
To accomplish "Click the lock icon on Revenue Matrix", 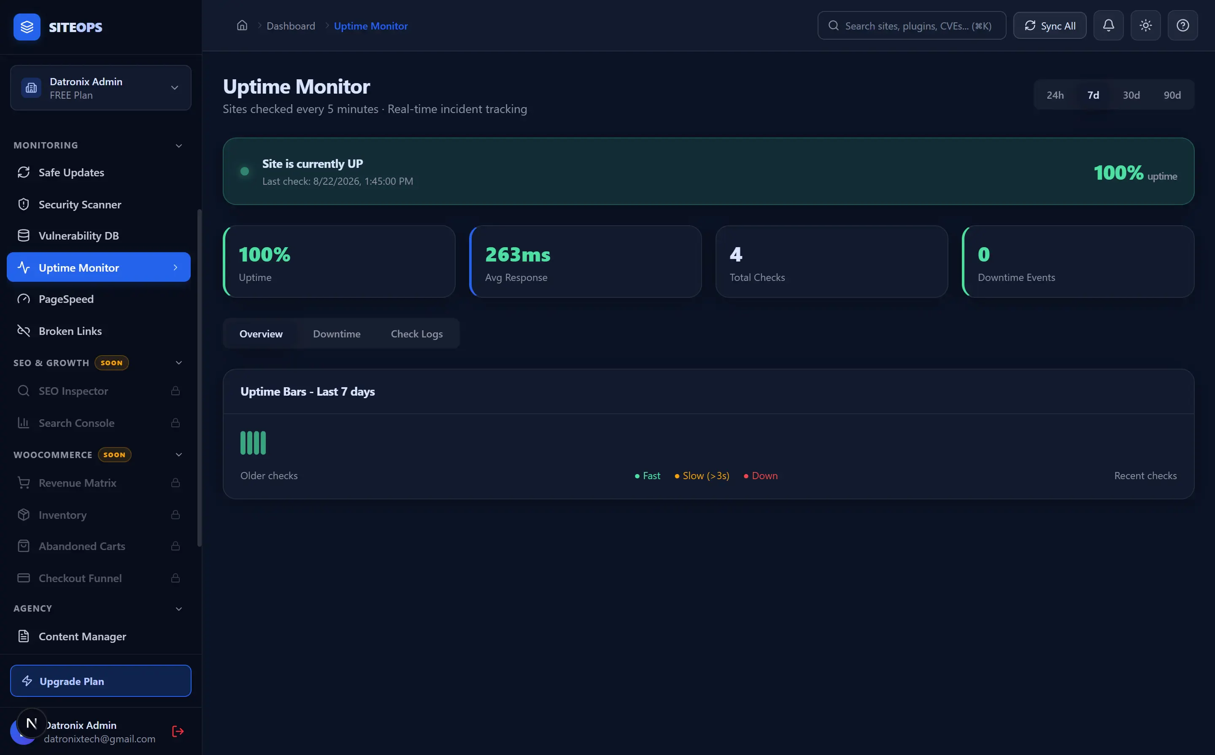I will [175, 483].
